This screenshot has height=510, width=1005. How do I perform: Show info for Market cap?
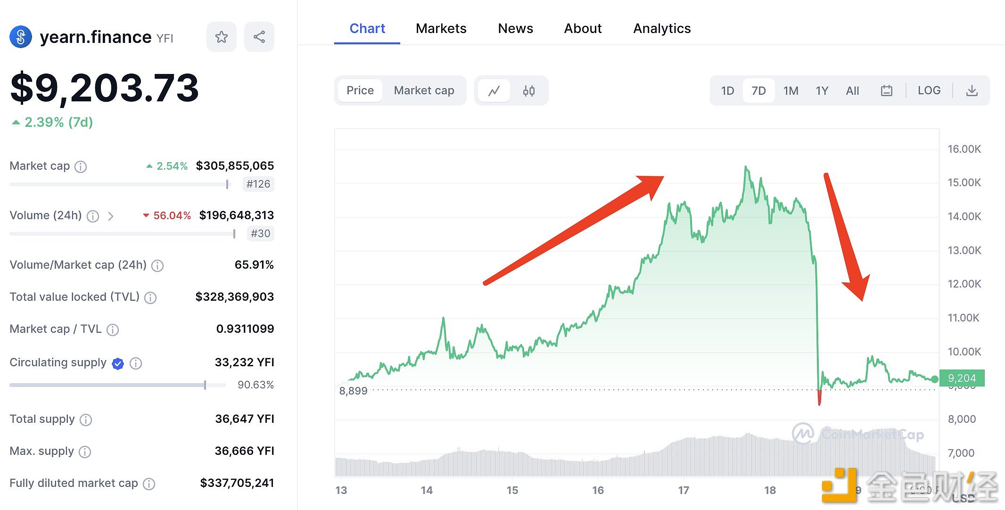[x=81, y=167]
